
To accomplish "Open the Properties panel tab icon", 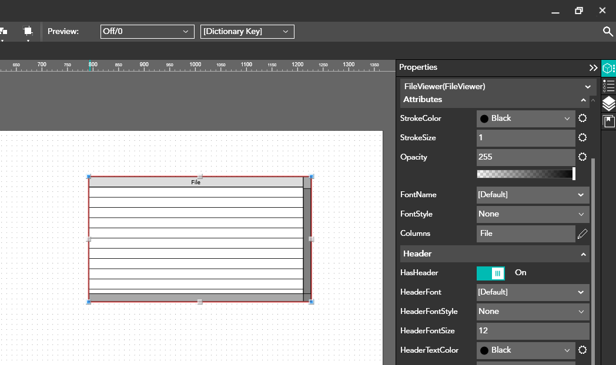I will [x=608, y=68].
